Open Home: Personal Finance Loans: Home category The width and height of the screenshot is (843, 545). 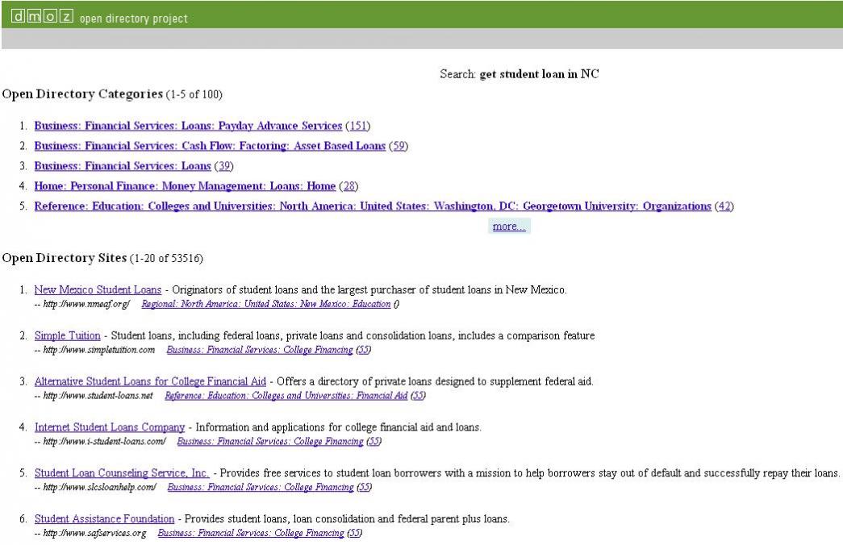click(185, 186)
